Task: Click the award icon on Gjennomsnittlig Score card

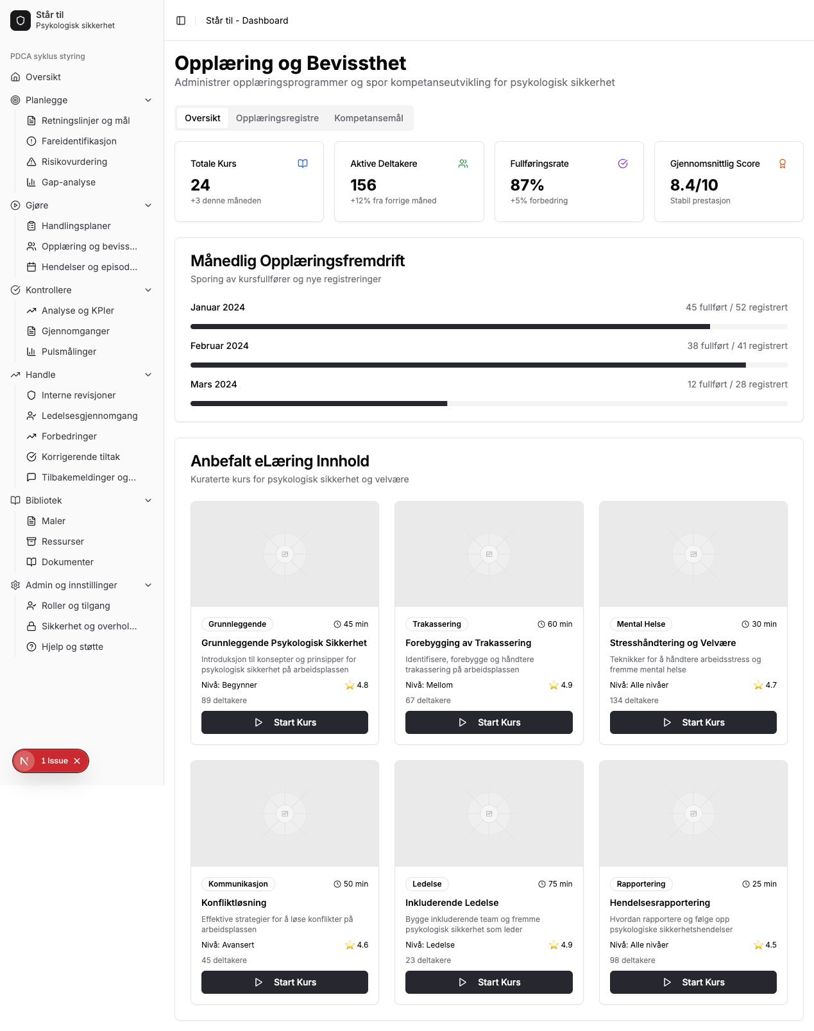Action: [x=783, y=164]
